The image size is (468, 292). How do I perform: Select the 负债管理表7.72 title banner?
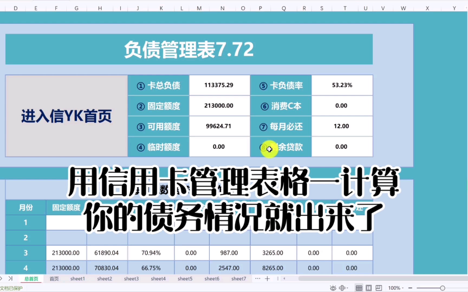(x=189, y=49)
